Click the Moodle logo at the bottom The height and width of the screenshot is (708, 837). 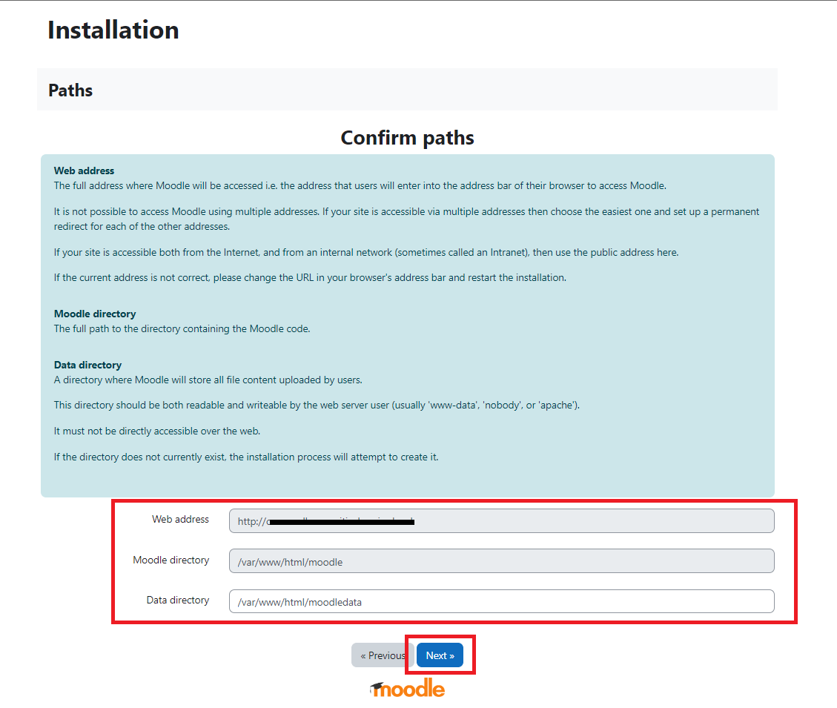point(407,689)
